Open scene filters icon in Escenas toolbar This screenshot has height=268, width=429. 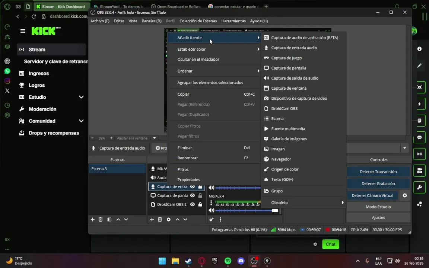[x=109, y=220]
